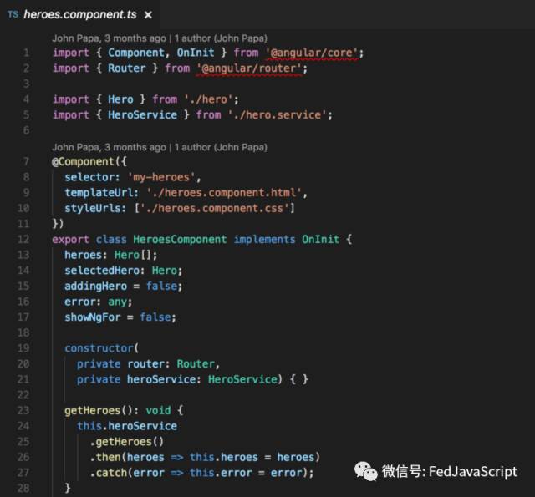The height and width of the screenshot is (497, 535).
Task: Click the './hero.service' import path
Action: (x=278, y=115)
